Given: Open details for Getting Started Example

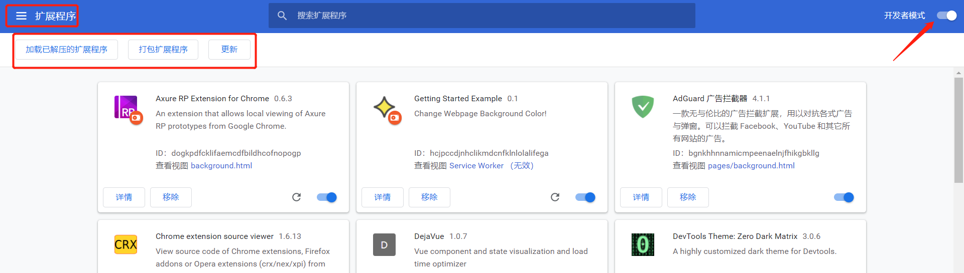Looking at the screenshot, I should coord(383,197).
